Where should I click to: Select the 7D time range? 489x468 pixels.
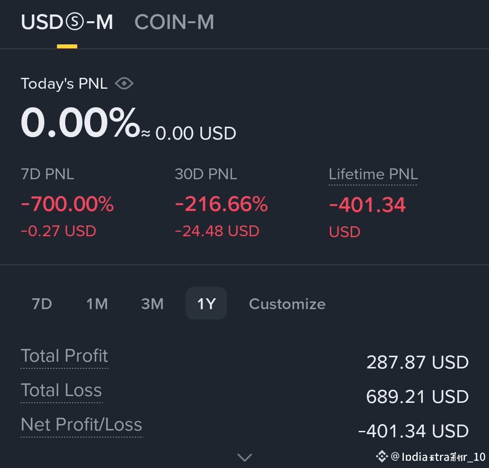(x=41, y=304)
